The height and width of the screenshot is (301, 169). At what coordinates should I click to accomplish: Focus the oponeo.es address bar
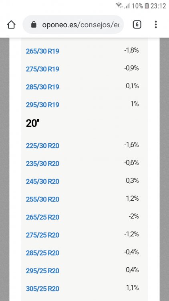coord(73,24)
